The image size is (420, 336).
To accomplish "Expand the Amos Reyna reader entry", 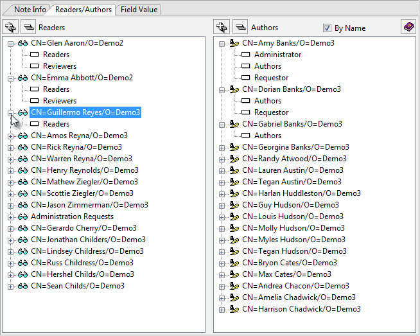I will [x=10, y=136].
